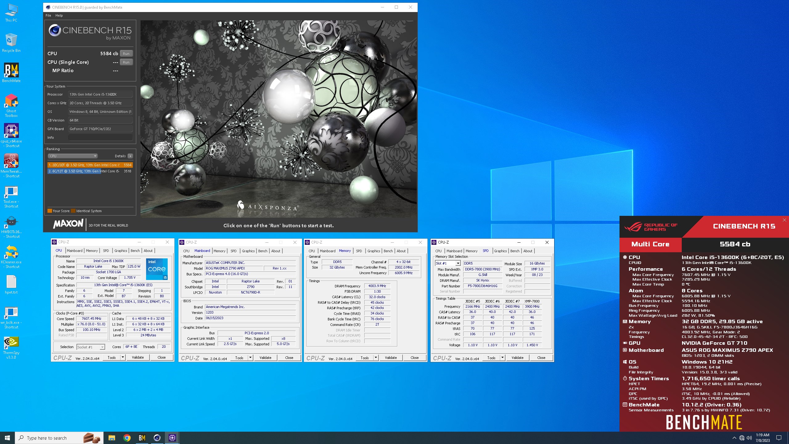Select the HWBOT shortcut desktop icon

pyautogui.click(x=11, y=226)
